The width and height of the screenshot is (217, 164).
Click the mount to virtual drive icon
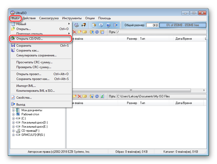[76, 25]
